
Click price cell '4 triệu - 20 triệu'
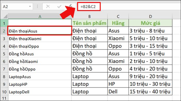pos(150,69)
